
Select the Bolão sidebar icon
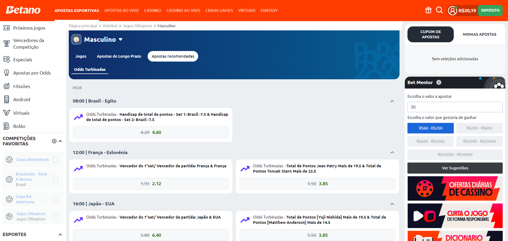(x=6, y=126)
